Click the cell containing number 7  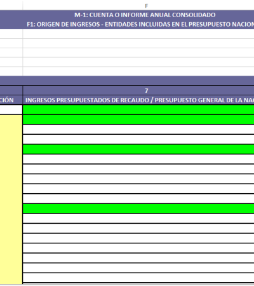pyautogui.click(x=138, y=90)
